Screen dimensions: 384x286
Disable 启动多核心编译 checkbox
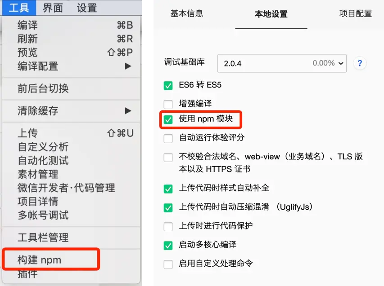tap(168, 245)
